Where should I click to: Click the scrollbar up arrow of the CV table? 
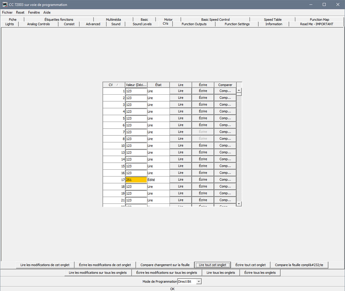(x=239, y=90)
